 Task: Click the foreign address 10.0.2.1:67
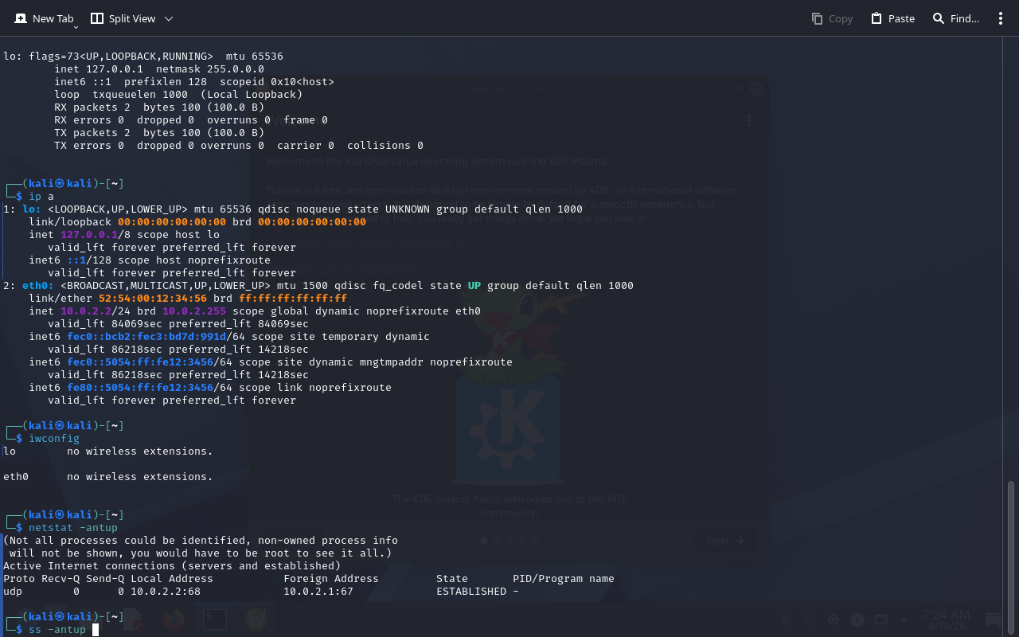318,592
